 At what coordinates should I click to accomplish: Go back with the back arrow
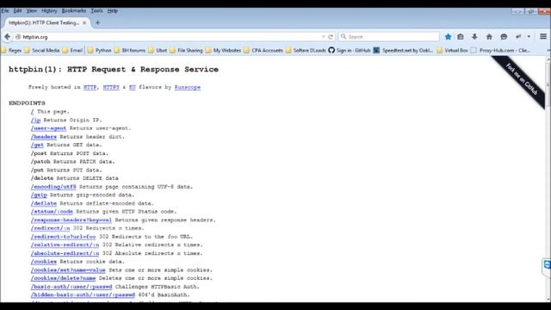click(7, 36)
